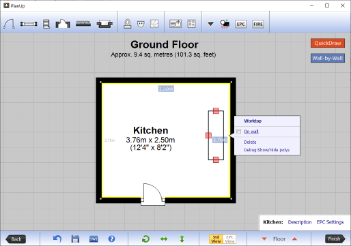Click the Floor label in bottom bar
The image size is (351, 246).
(x=279, y=239)
